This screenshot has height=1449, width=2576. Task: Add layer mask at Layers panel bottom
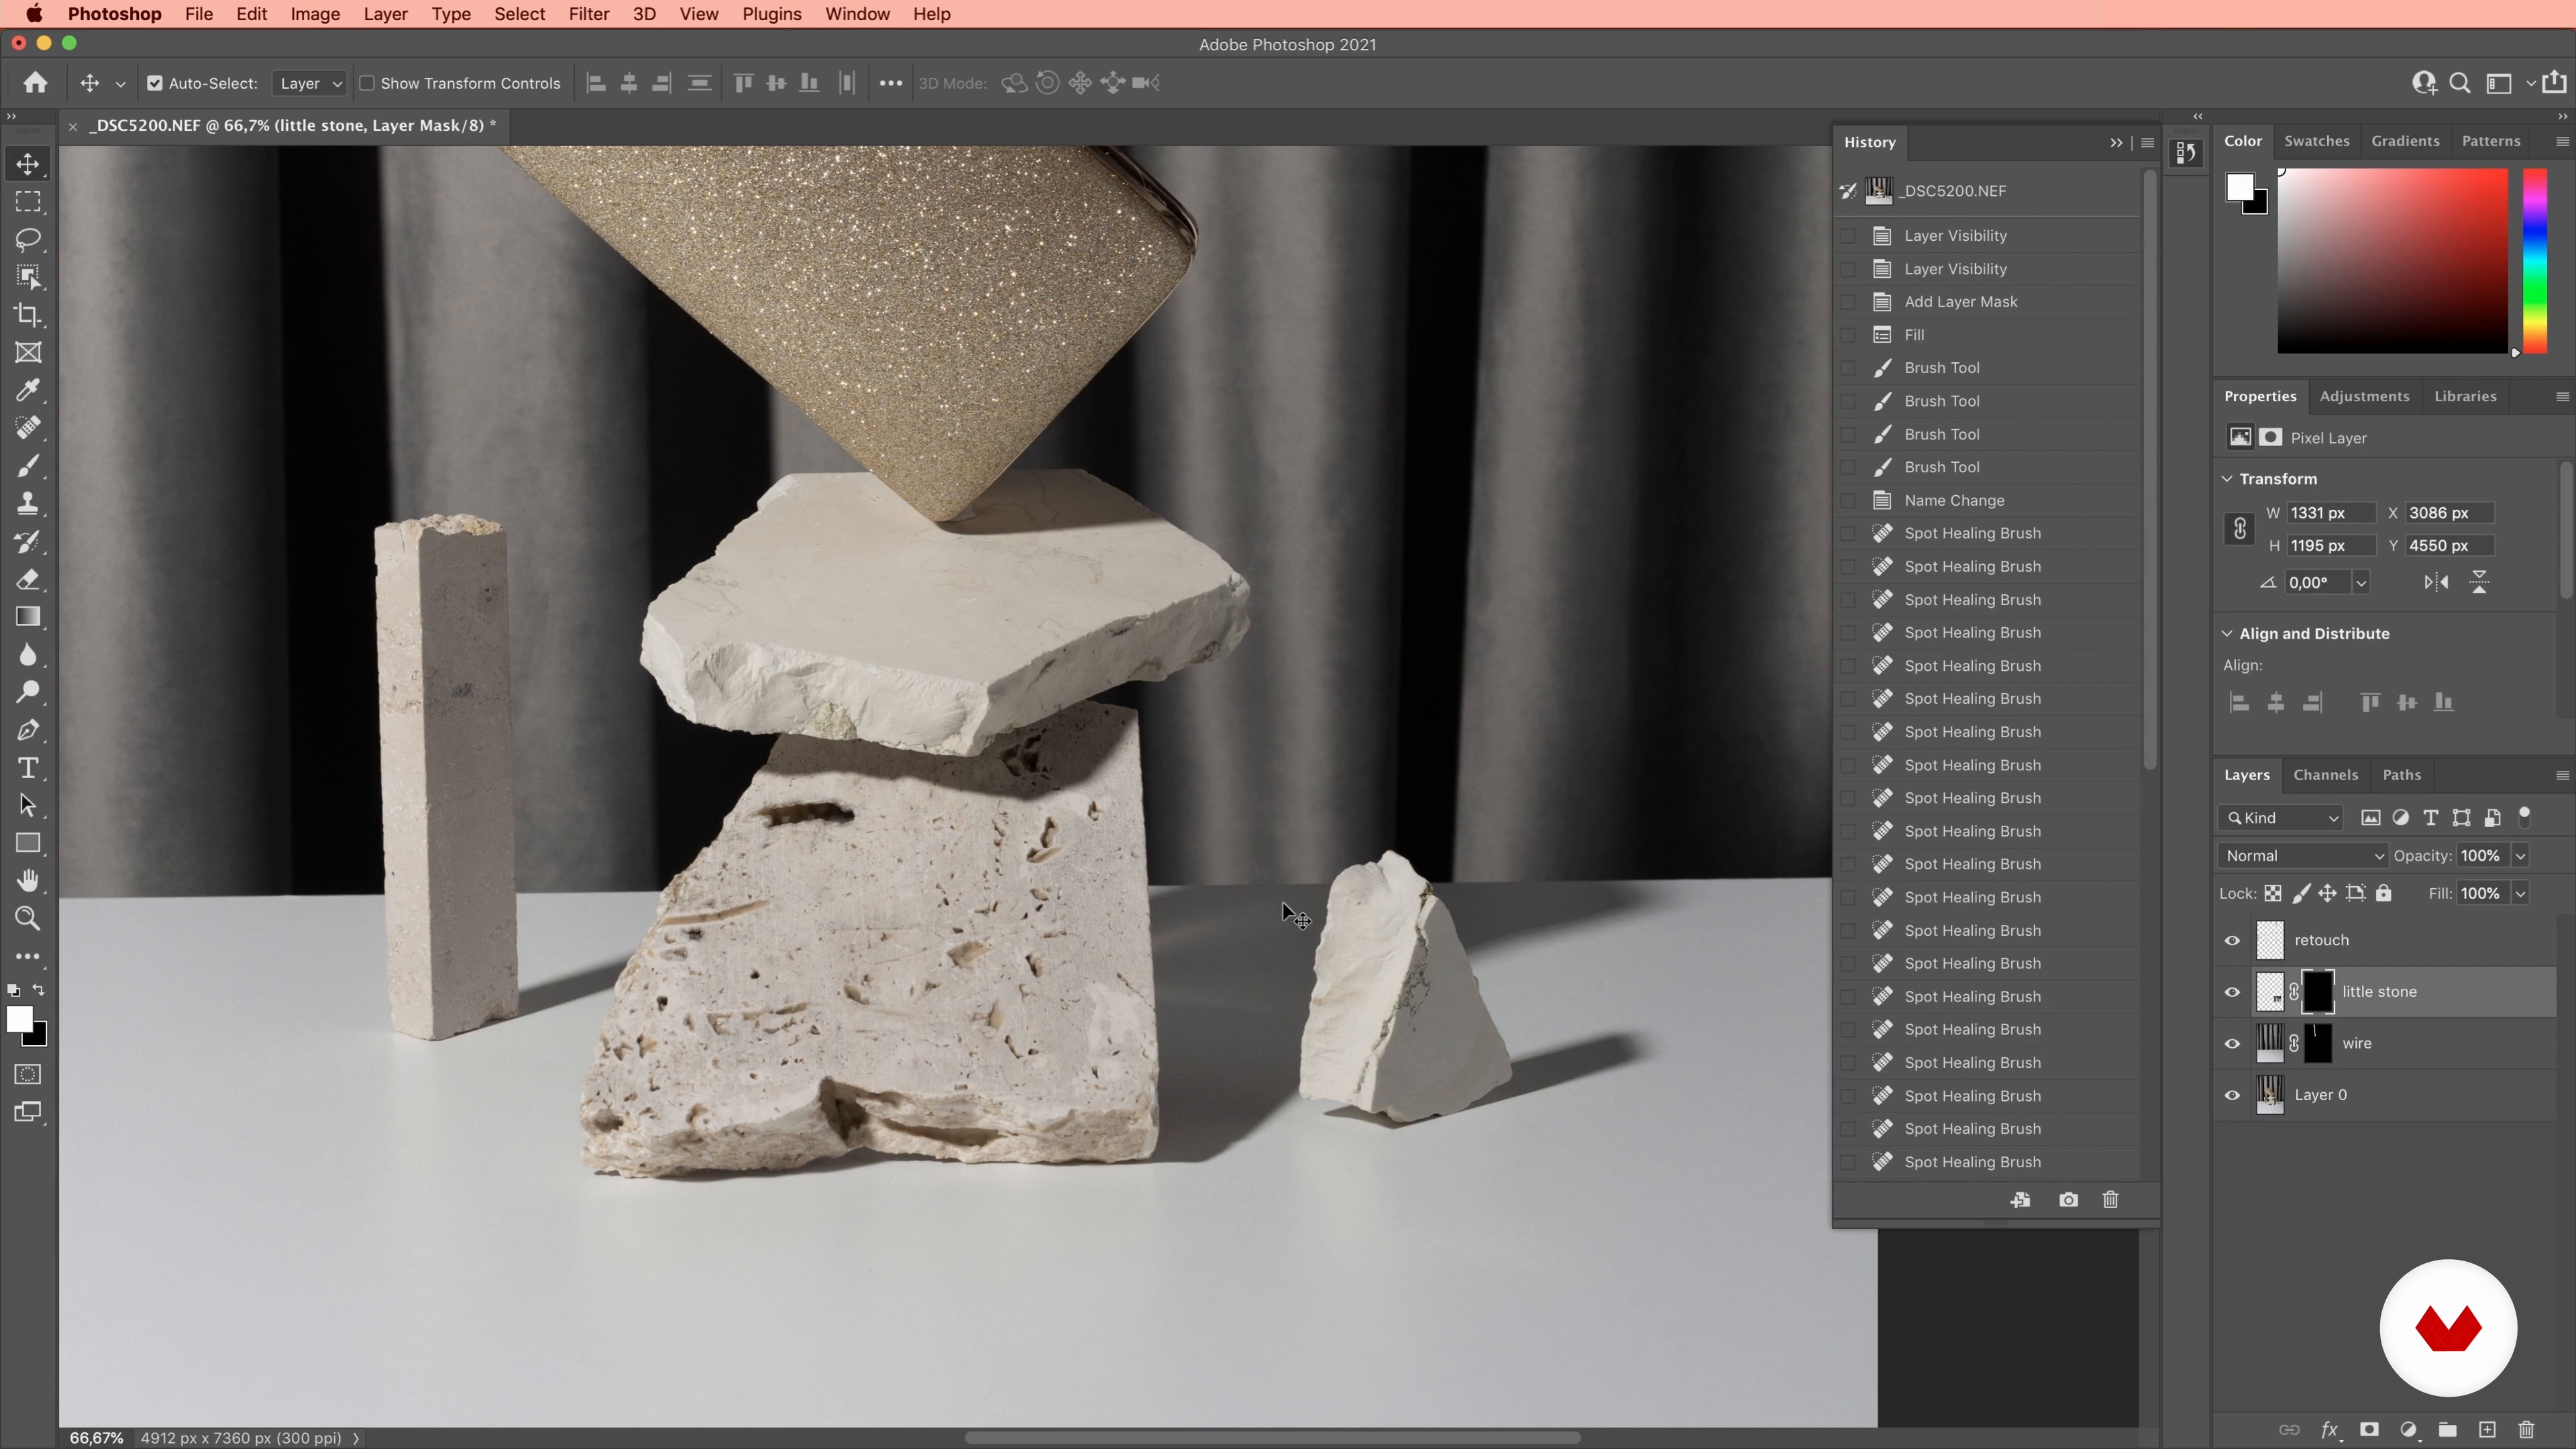coord(2369,1430)
